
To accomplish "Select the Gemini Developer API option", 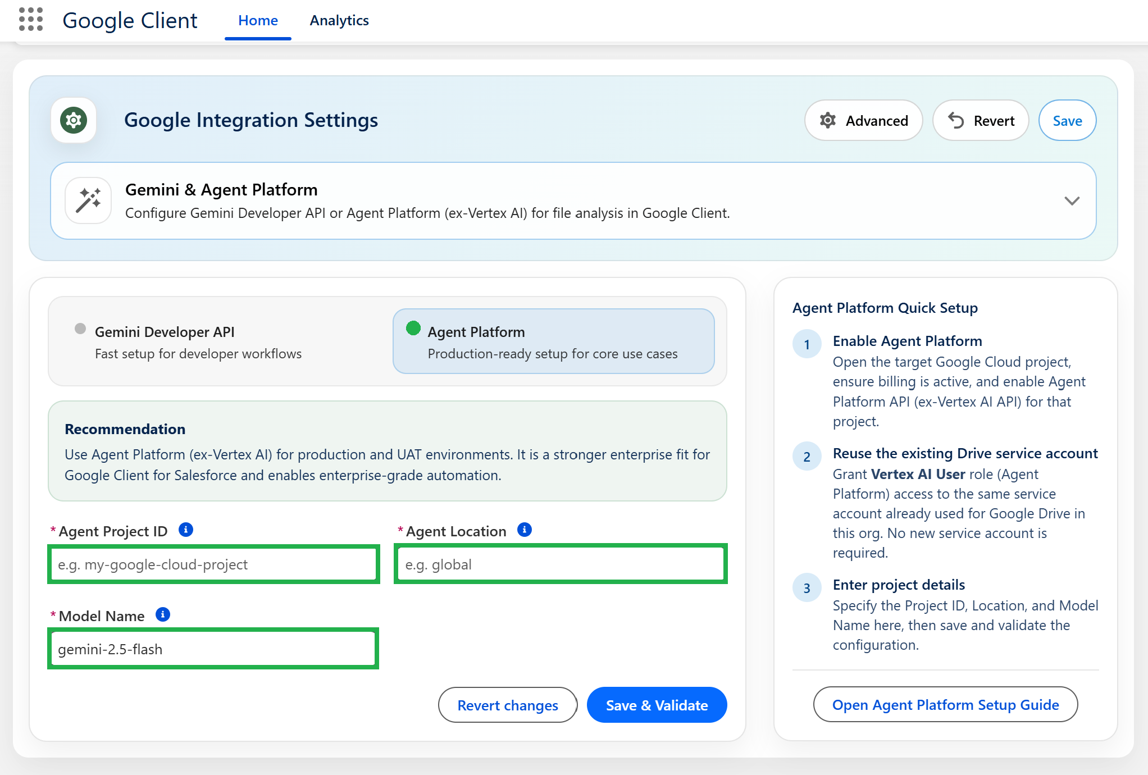I will (x=222, y=341).
